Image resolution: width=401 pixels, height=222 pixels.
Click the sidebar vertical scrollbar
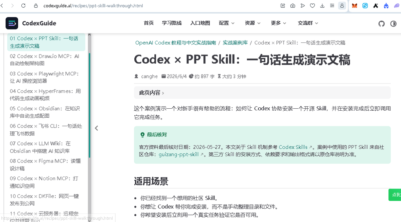[x=90, y=105]
